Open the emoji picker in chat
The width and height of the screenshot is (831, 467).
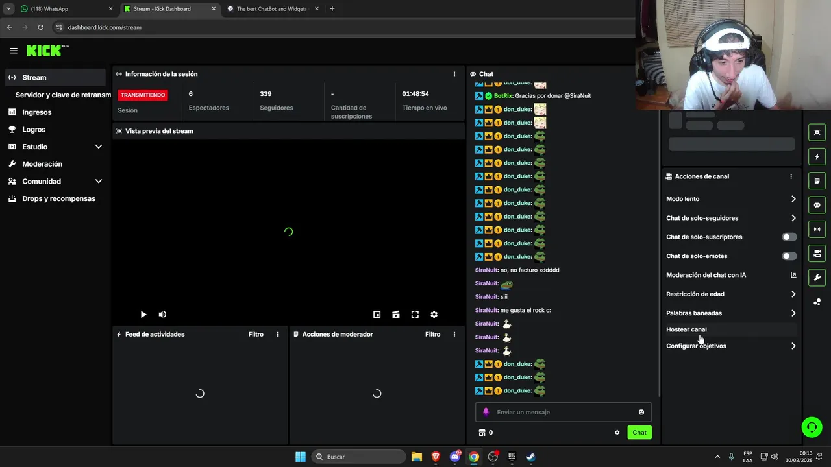point(641,412)
